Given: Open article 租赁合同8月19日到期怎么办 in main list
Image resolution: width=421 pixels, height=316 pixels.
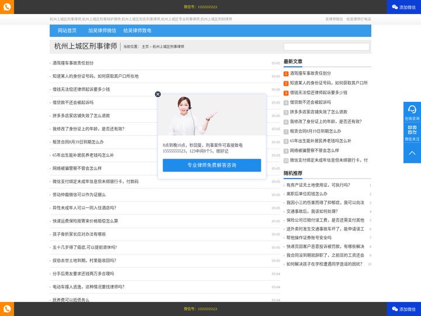Looking at the screenshot, I should coord(78,142).
